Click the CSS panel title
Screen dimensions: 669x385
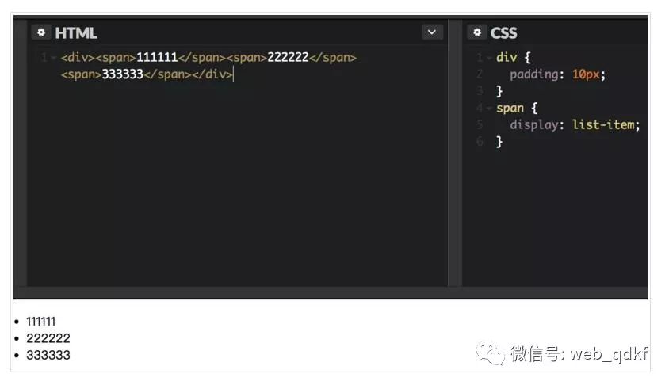pyautogui.click(x=503, y=33)
